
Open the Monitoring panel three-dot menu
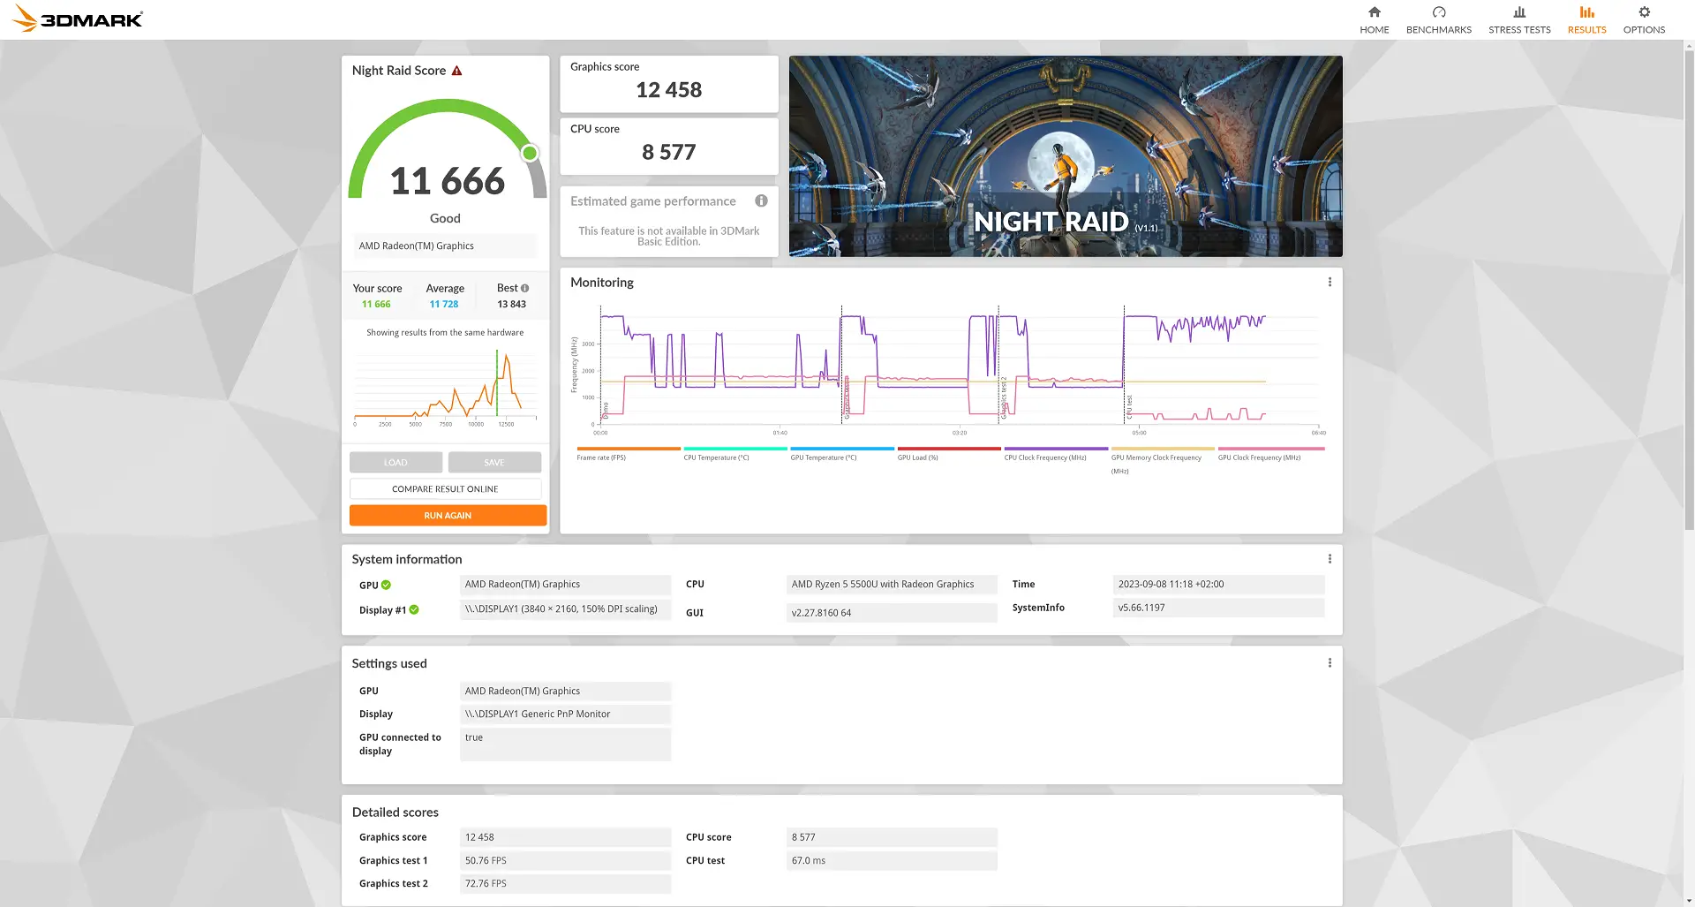[1330, 283]
